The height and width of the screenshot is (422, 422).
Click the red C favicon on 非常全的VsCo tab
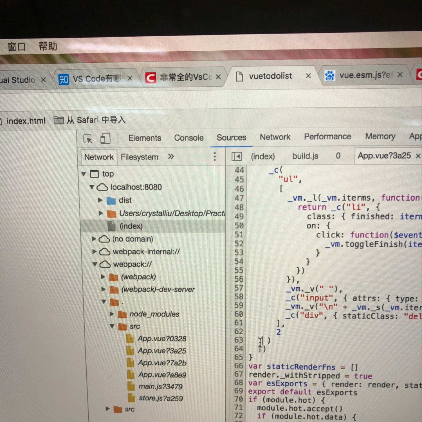tap(150, 77)
